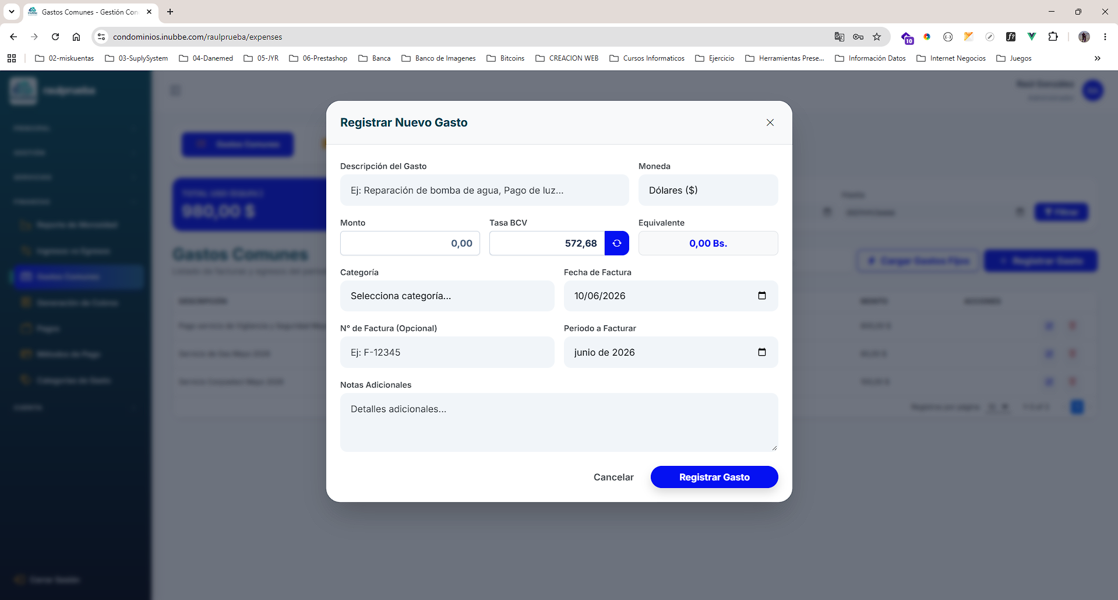Open 04-Danemed bookmark folder
The width and height of the screenshot is (1118, 600).
point(206,58)
